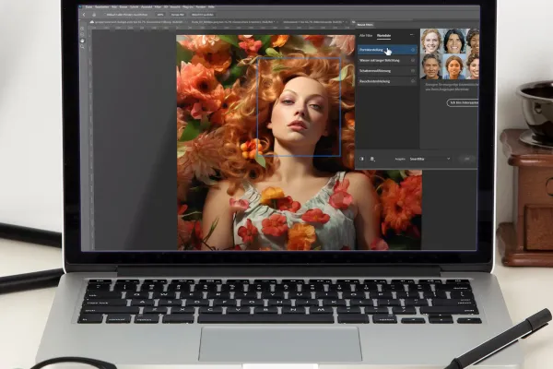Click the icon beside the Schatten filter
Viewport: 553px width, 369px height.
413,71
